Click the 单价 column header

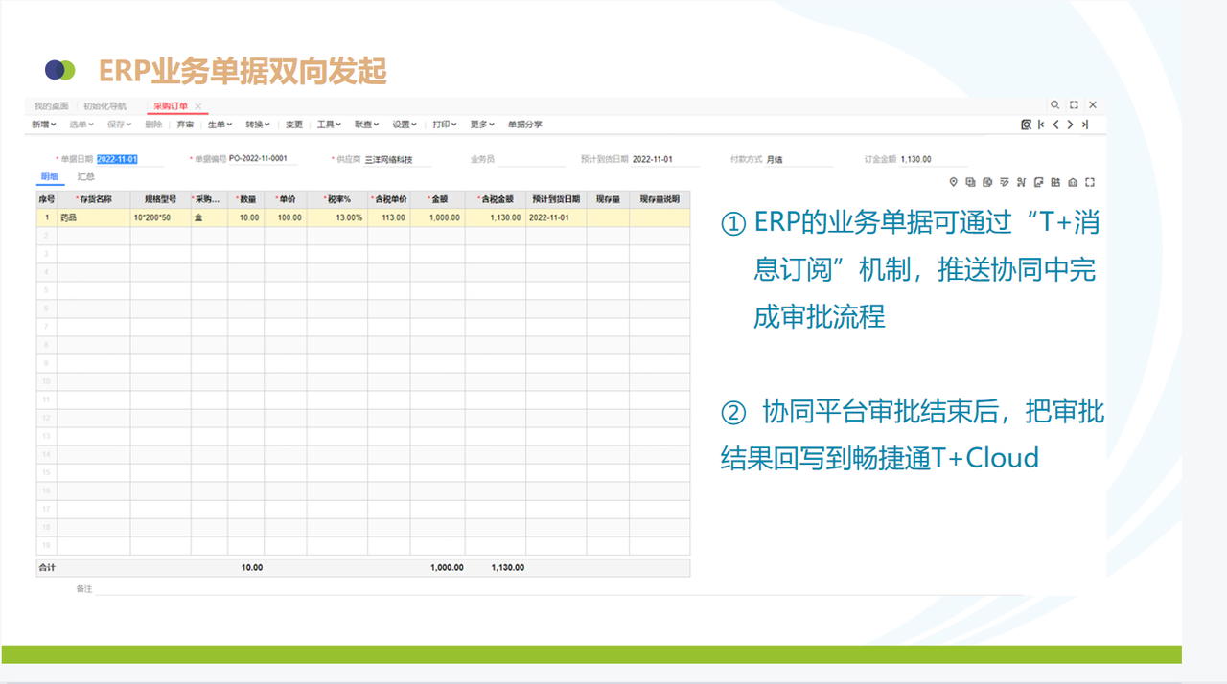point(286,199)
